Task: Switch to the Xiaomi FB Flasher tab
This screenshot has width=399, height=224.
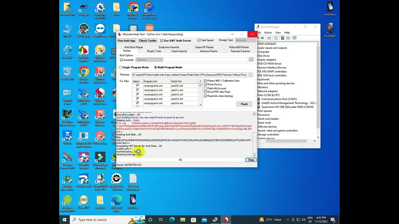Action: pyautogui.click(x=204, y=47)
